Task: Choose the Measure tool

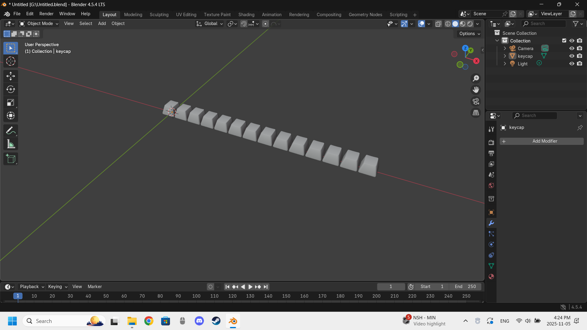Action: (11, 144)
